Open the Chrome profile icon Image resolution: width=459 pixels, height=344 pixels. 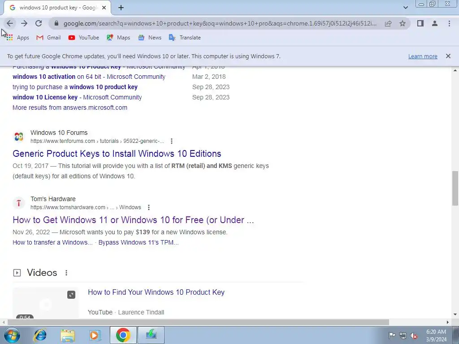tap(435, 23)
